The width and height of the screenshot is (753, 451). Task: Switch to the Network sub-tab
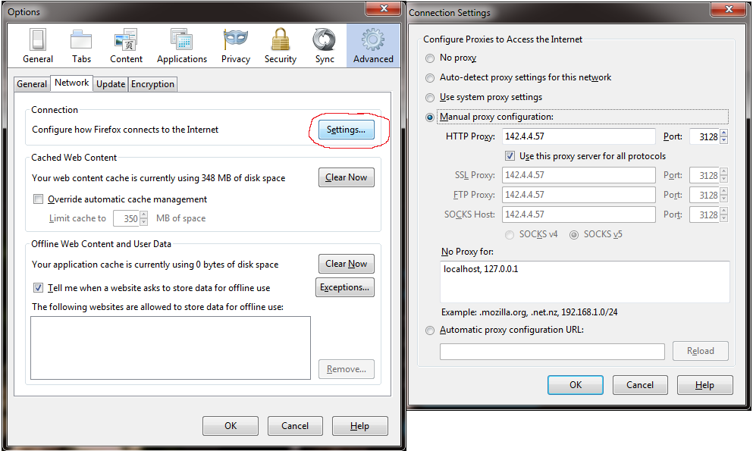[x=71, y=83]
